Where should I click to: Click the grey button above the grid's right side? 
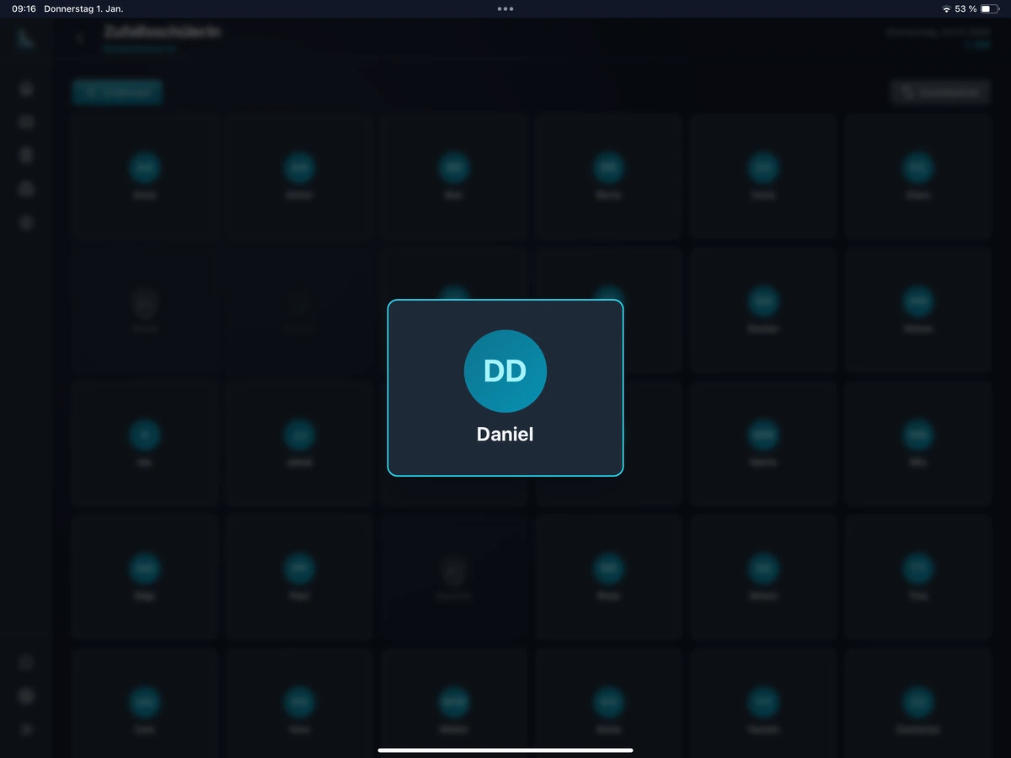click(x=940, y=92)
